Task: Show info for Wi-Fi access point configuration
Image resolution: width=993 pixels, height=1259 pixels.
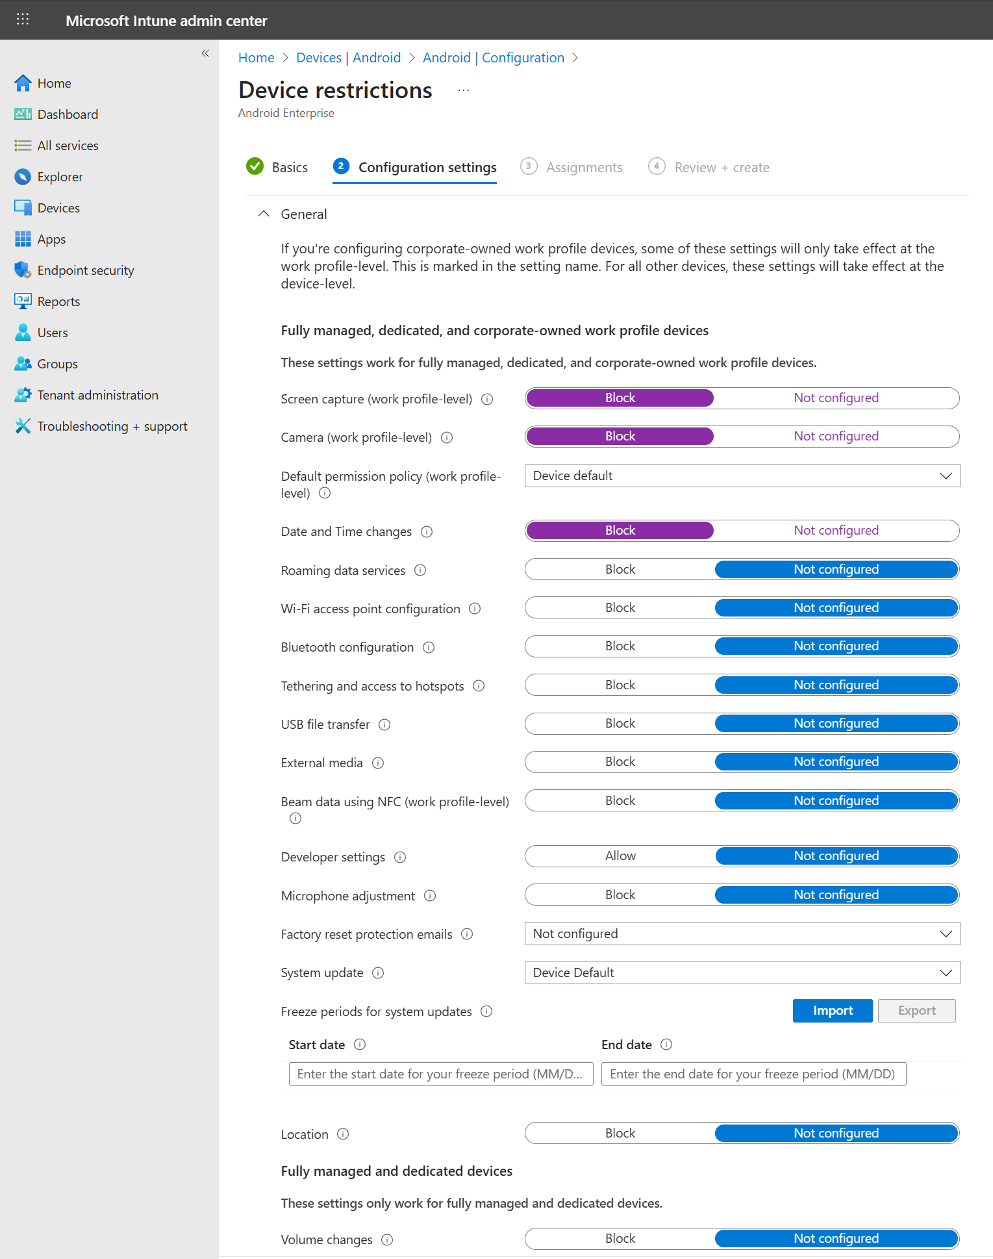Action: coord(475,609)
